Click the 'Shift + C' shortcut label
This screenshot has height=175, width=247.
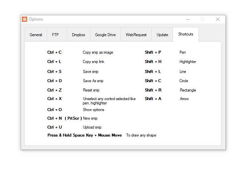tap(153, 81)
